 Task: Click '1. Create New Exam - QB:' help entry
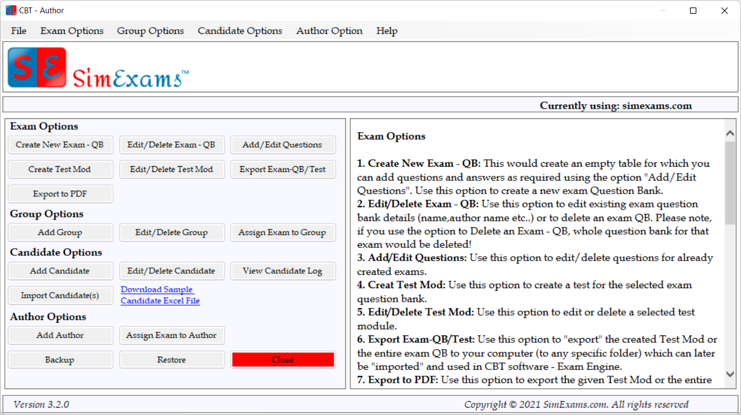click(x=419, y=163)
